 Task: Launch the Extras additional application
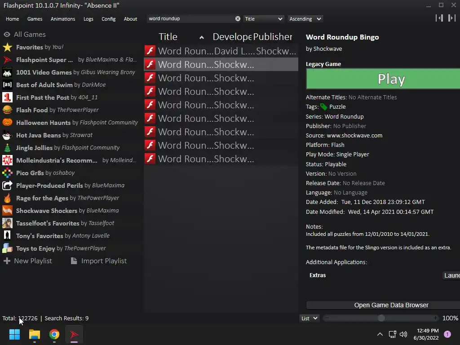point(451,275)
